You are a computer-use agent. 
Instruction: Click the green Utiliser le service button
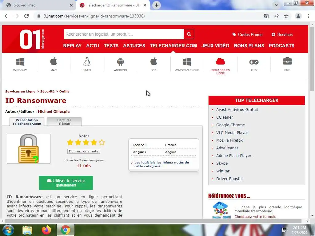coord(66,183)
